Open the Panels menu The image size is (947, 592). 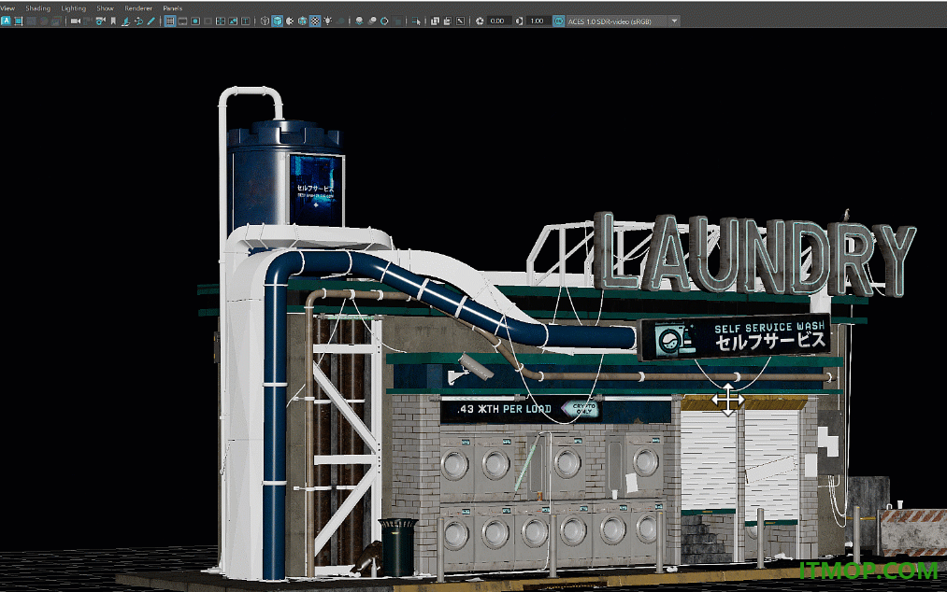pyautogui.click(x=173, y=8)
